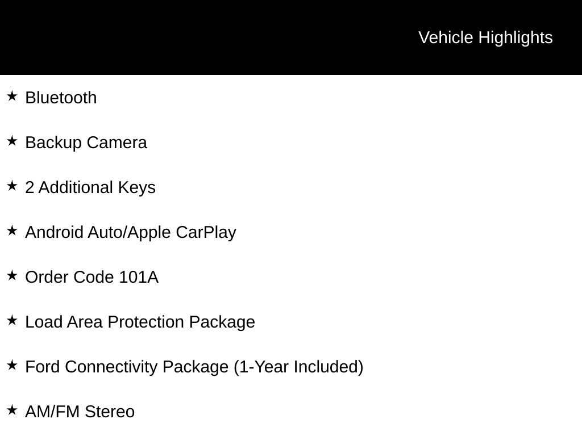Select the Ford Connectivity Package text

127,367
